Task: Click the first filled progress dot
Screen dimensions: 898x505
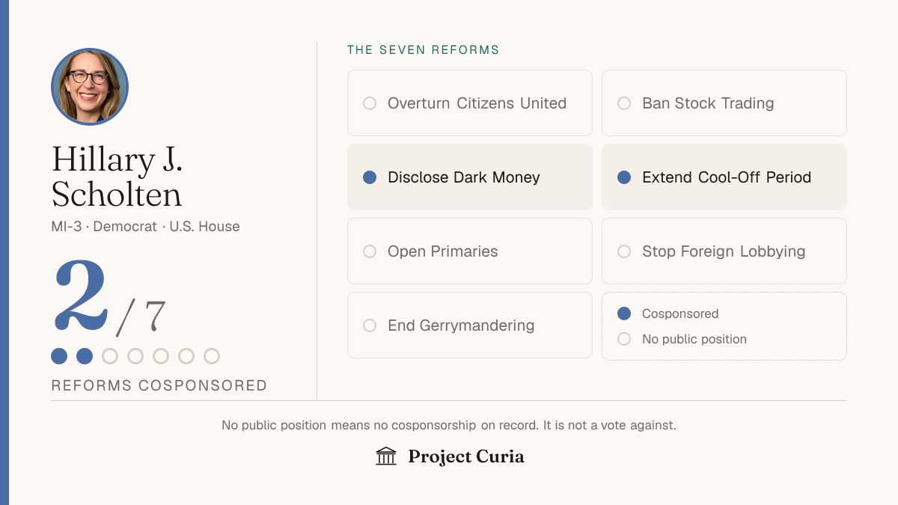Action: [x=59, y=356]
